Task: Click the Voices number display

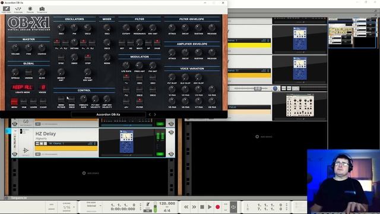Action: coord(43,87)
